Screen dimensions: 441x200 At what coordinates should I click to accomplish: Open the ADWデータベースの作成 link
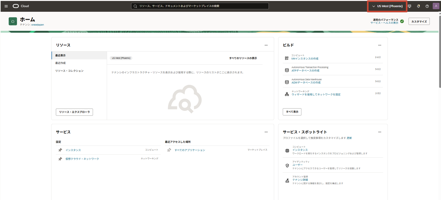pos(306,83)
